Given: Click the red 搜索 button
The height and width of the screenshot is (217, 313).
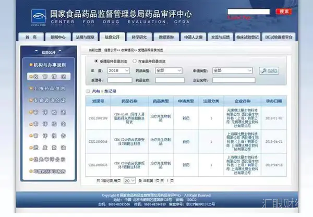Looking at the screenshot, I should (284, 11).
